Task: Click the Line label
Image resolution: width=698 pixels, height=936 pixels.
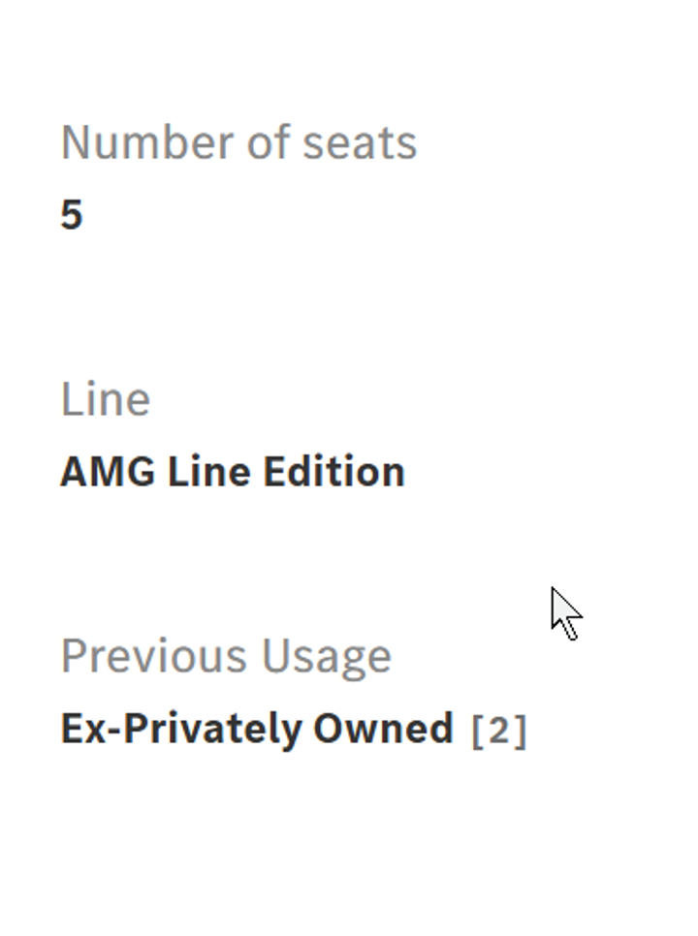Action: click(x=106, y=399)
